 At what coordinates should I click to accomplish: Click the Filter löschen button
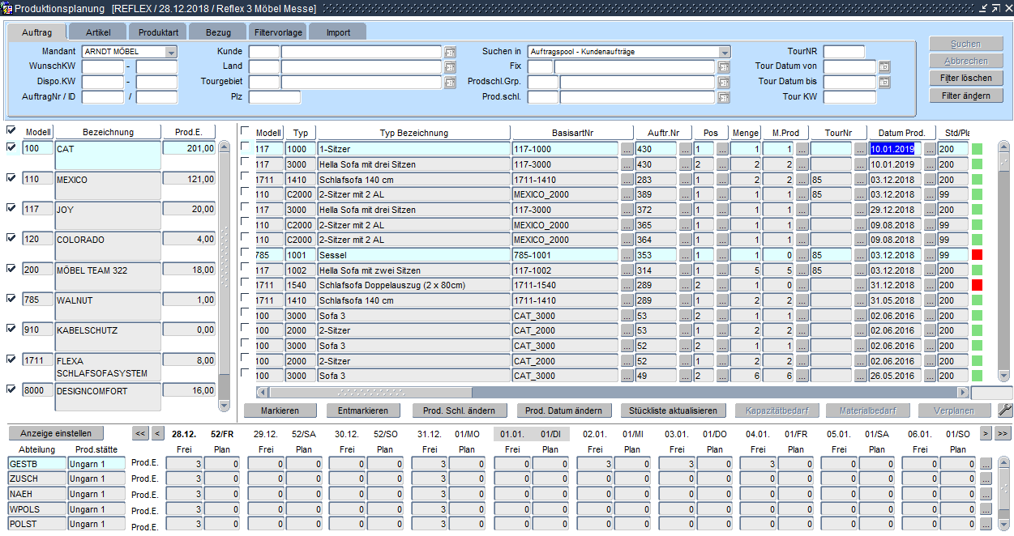click(x=965, y=79)
